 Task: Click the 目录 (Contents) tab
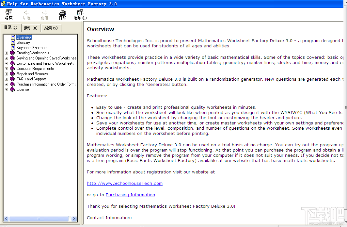[10, 27]
